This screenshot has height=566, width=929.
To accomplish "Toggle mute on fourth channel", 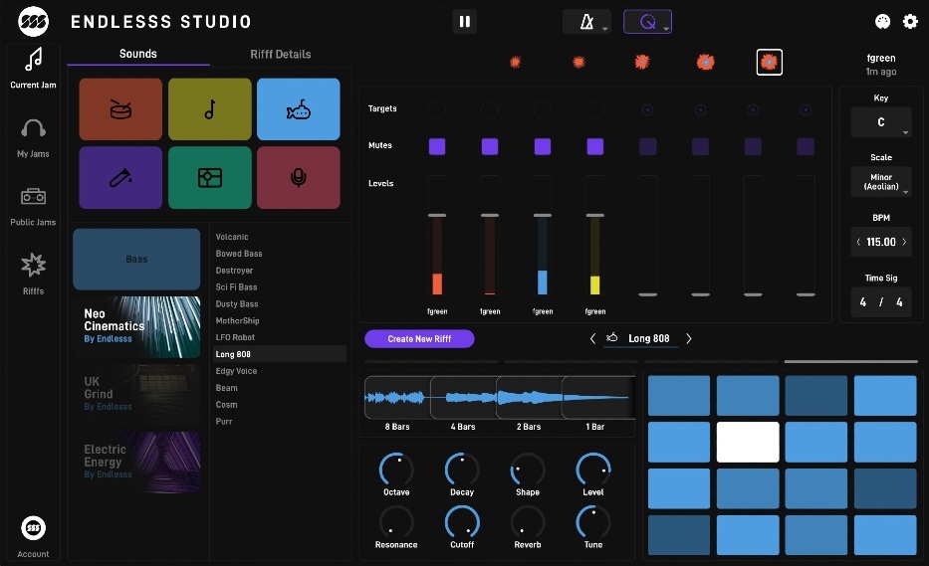I will click(594, 146).
